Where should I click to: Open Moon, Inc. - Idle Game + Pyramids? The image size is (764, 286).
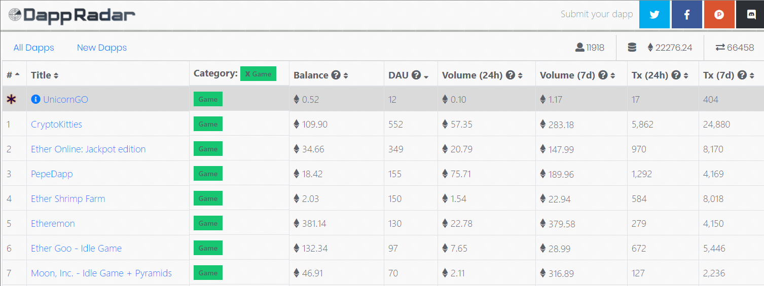[101, 273]
